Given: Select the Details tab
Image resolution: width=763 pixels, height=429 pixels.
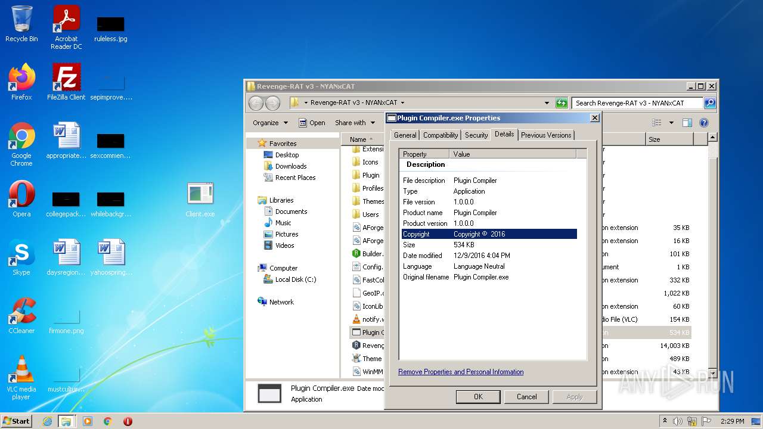Looking at the screenshot, I should click(x=504, y=134).
